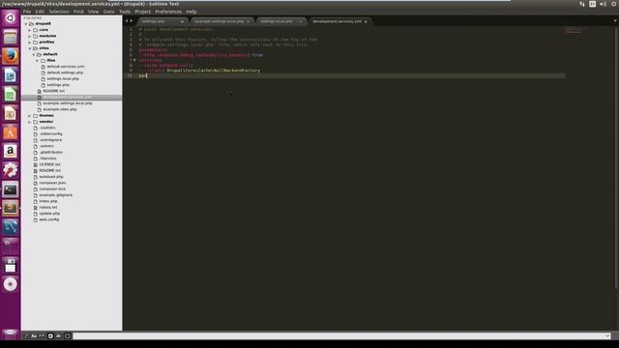Open the File menu

pyautogui.click(x=27, y=12)
